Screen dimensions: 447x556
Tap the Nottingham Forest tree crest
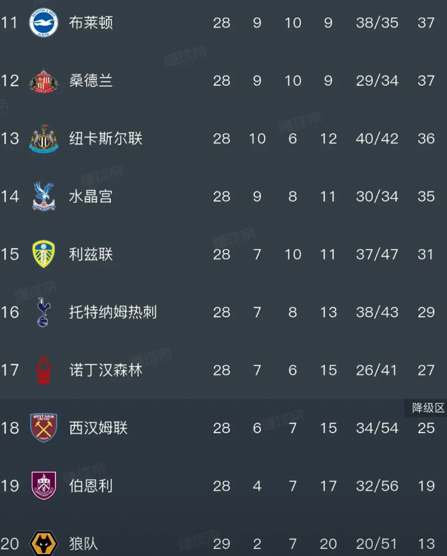pyautogui.click(x=44, y=370)
